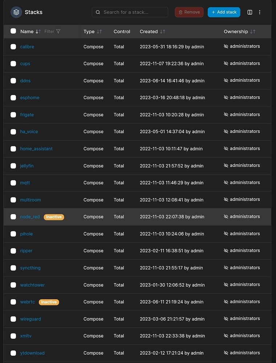276x363 pixels.
Task: Open the jellyfin stack
Action: [x=27, y=166]
